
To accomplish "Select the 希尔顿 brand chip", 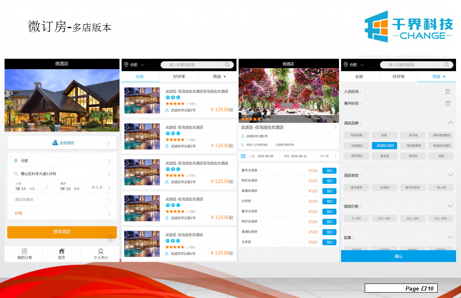I will click(413, 135).
